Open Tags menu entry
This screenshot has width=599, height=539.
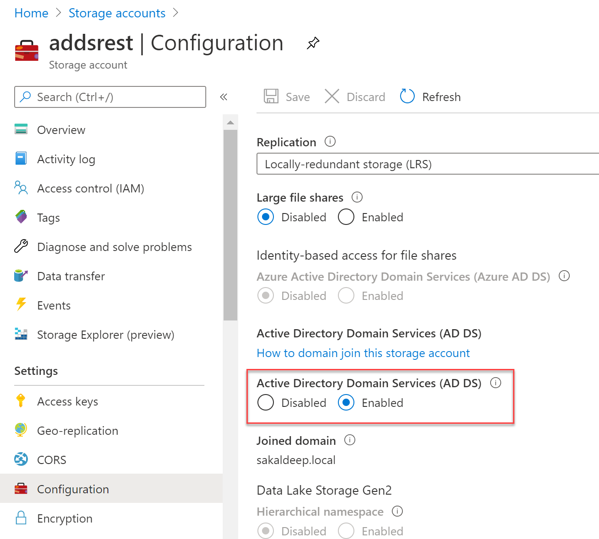tap(111, 218)
